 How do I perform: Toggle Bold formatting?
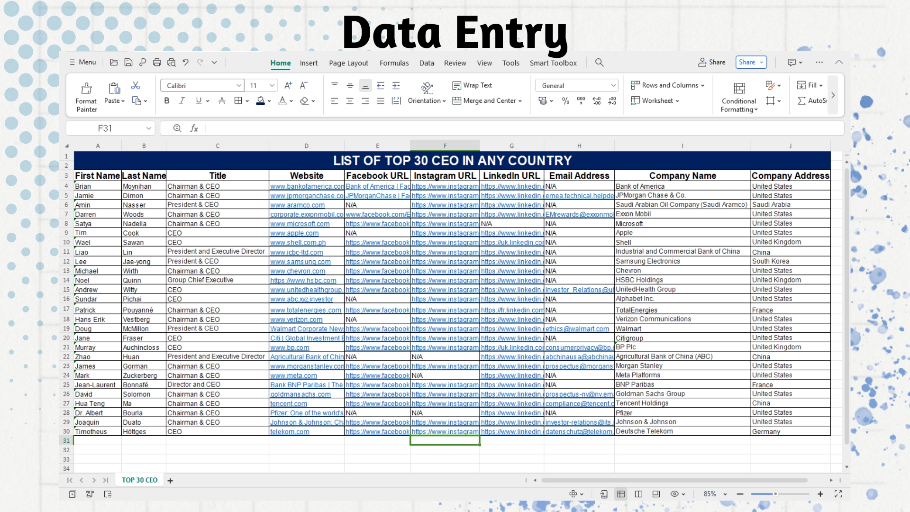click(166, 101)
